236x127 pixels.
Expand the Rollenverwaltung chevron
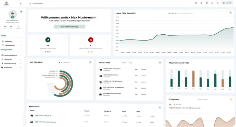(x=21, y=63)
